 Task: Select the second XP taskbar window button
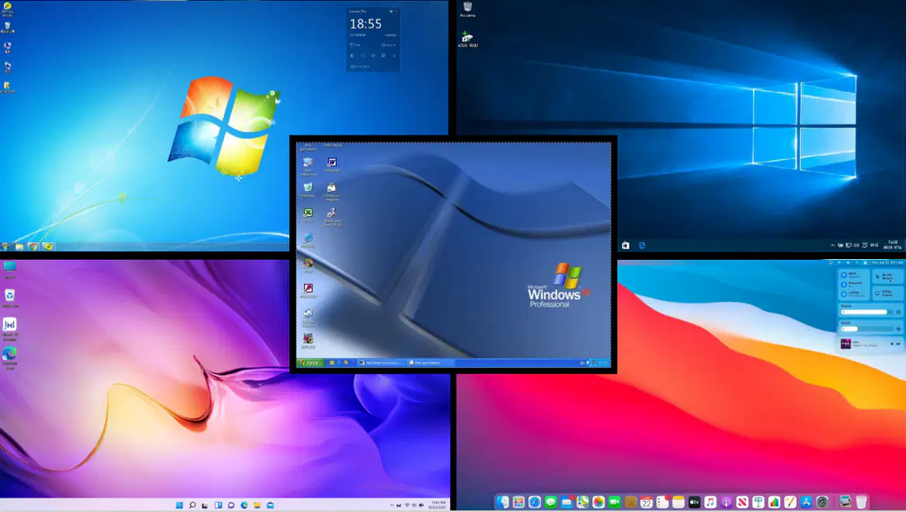(431, 363)
